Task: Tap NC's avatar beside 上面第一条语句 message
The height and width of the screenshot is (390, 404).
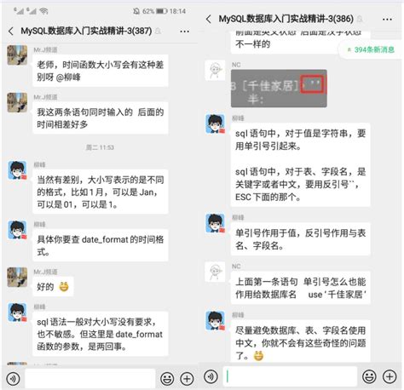Action: click(215, 272)
